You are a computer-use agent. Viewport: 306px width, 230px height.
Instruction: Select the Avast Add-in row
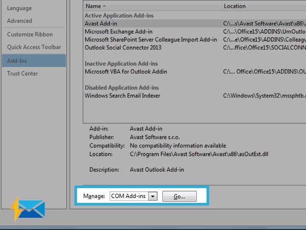[195, 24]
